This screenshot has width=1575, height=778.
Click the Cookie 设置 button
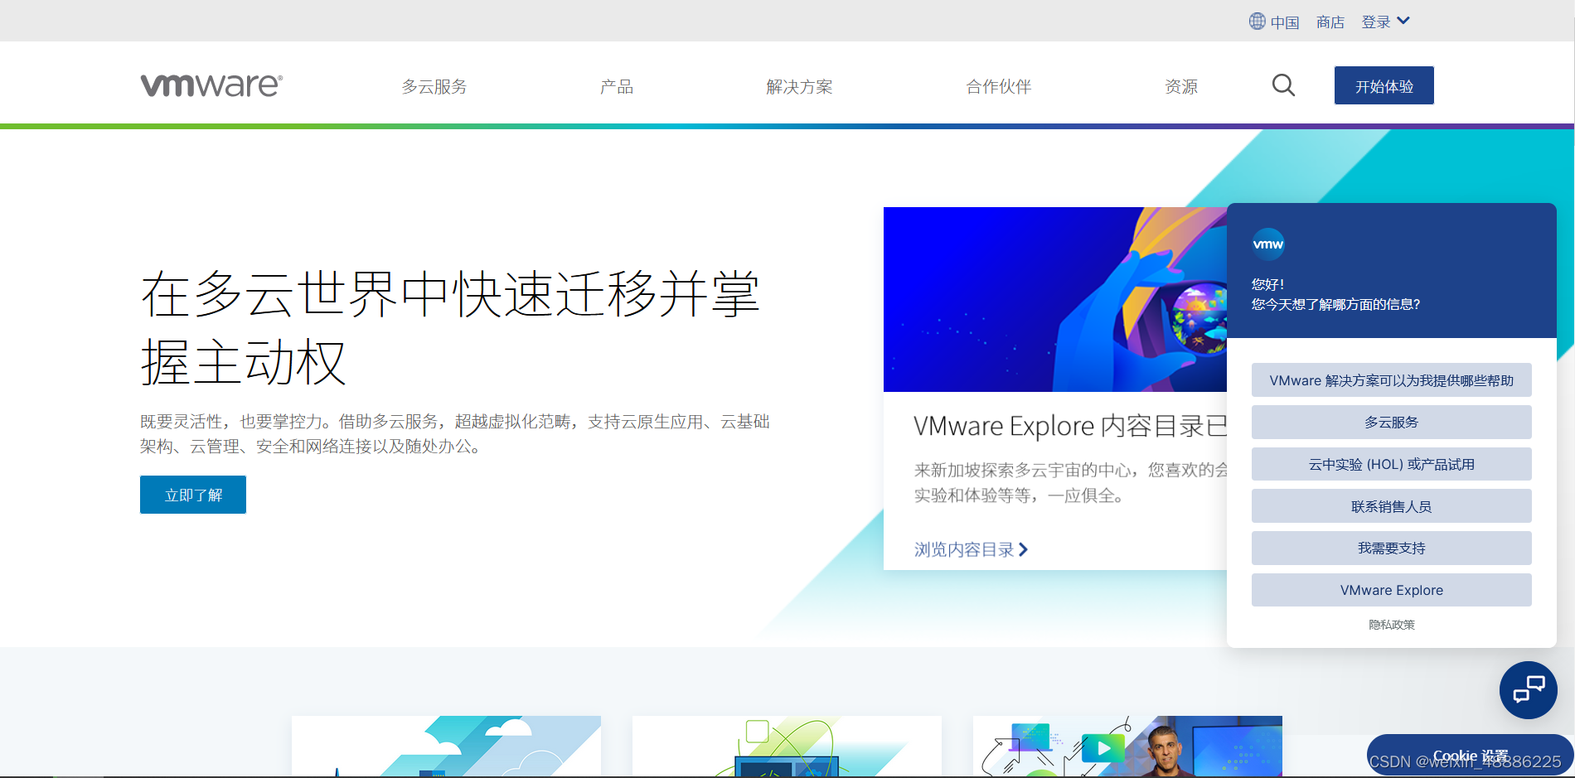coord(1471,755)
